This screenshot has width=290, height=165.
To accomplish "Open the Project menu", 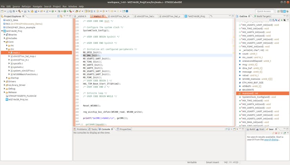I will [57, 6].
